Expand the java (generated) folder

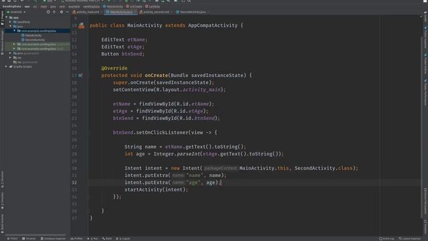point(11,54)
